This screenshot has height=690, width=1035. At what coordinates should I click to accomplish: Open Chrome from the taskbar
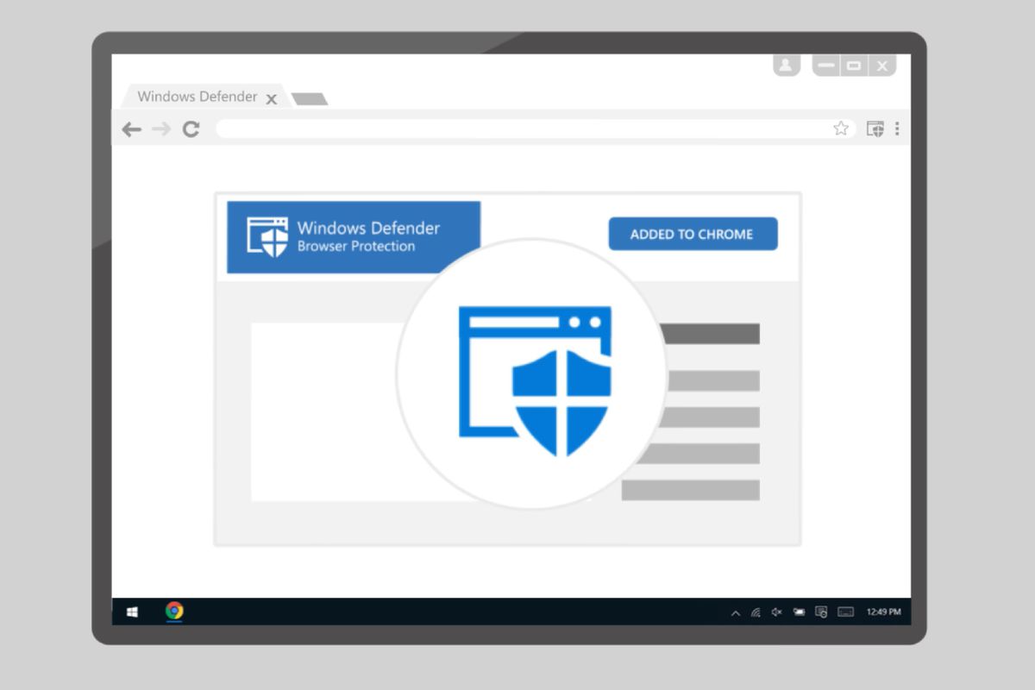click(172, 612)
